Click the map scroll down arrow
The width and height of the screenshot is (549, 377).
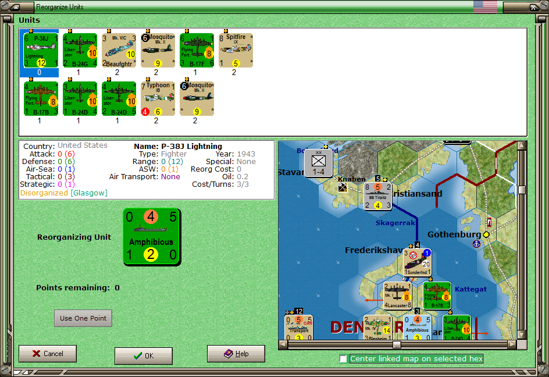522,335
